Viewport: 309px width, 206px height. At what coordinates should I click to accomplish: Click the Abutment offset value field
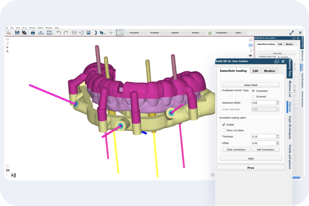(264, 103)
